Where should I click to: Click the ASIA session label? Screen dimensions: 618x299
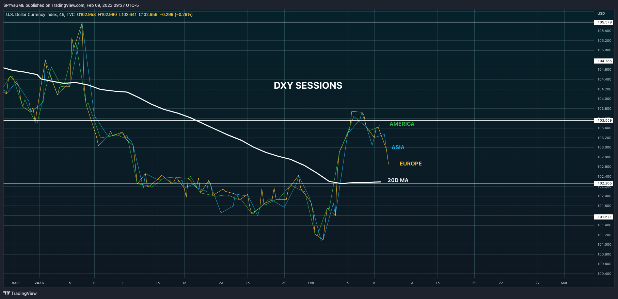tap(398, 147)
